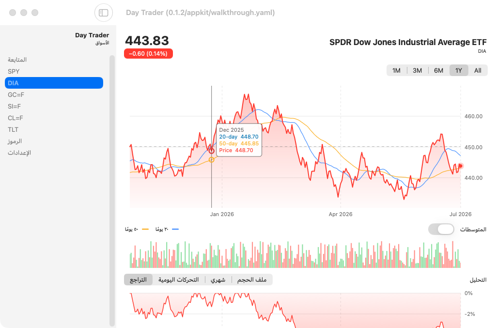Toggle the sidebar with the toolbar icon
This screenshot has height=328, width=496.
[x=104, y=13]
